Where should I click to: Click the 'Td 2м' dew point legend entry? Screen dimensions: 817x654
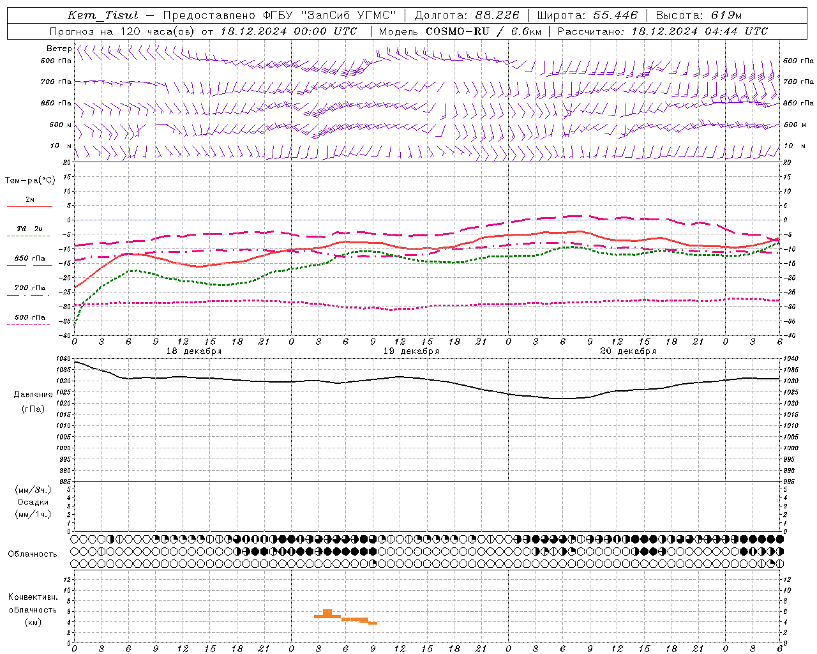tap(30, 229)
